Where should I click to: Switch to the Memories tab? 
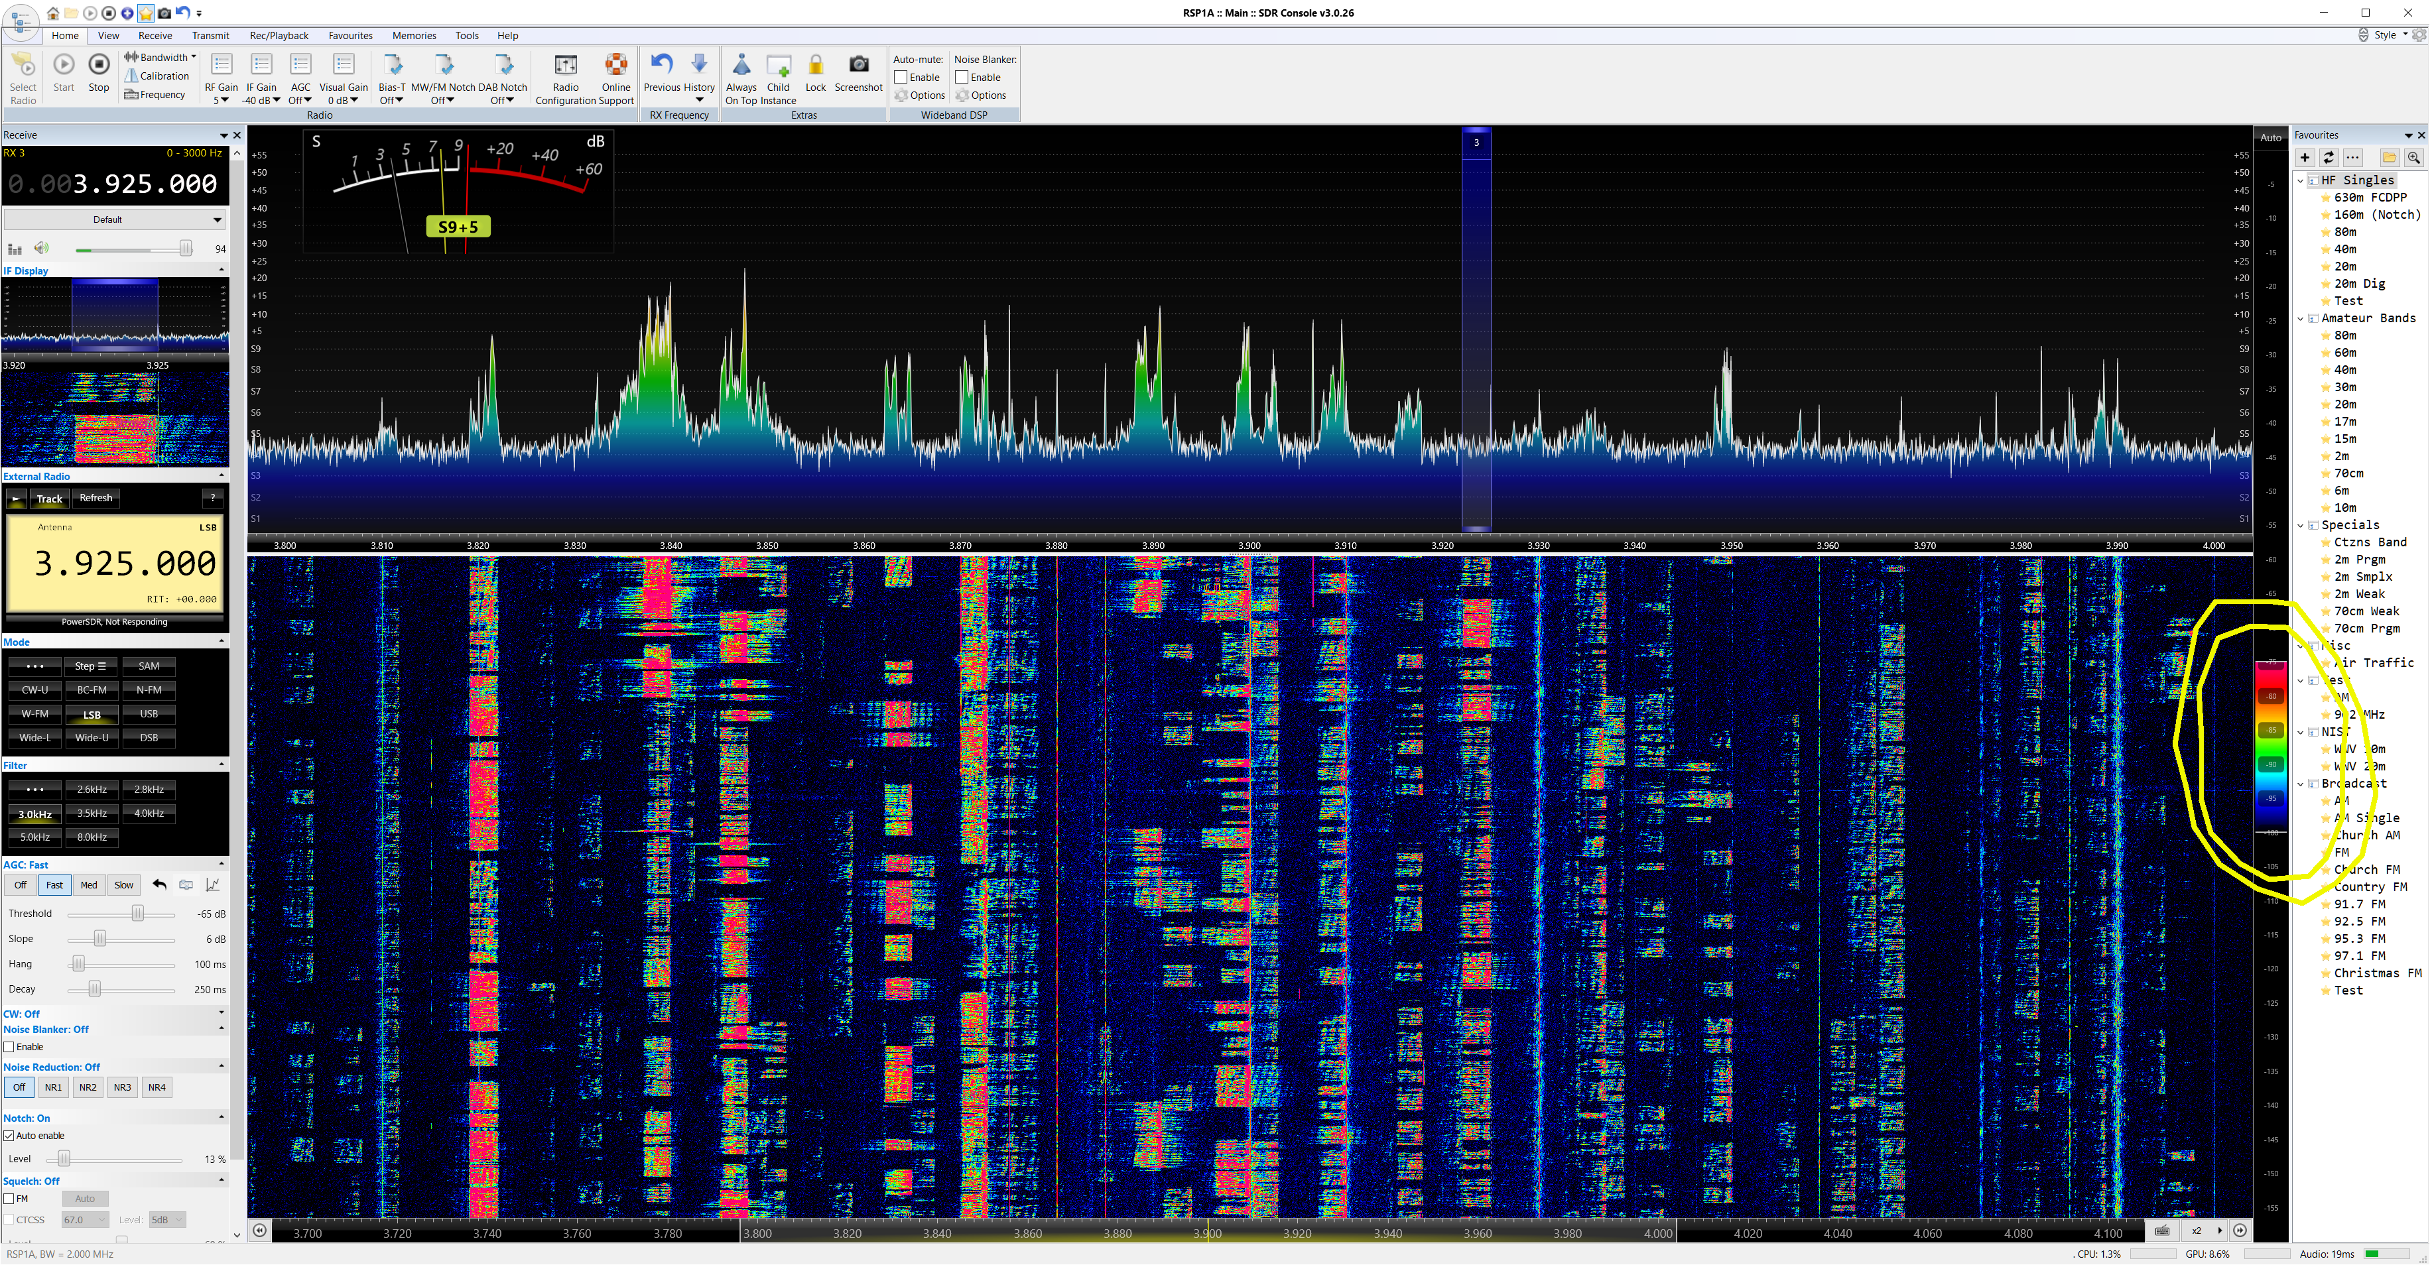tap(413, 36)
